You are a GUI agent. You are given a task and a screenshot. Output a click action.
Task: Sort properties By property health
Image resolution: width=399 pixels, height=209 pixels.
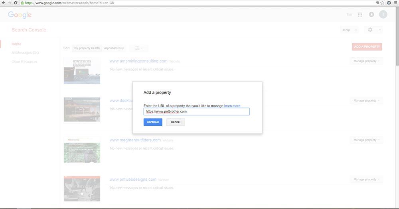pos(87,48)
